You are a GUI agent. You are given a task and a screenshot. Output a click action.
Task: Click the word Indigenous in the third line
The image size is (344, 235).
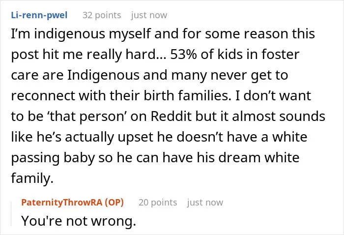[103, 75]
